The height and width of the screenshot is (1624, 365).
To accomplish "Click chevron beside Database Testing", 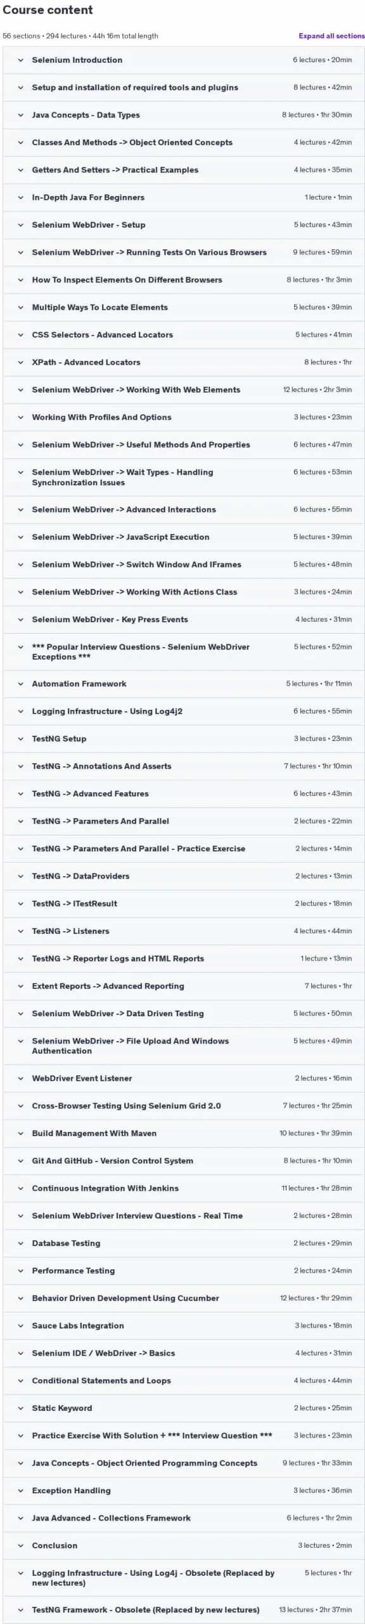I will 20,1243.
